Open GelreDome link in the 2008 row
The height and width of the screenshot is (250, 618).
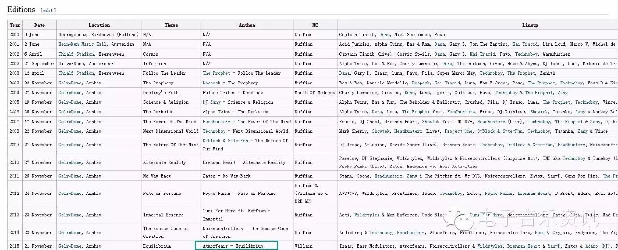(x=70, y=131)
